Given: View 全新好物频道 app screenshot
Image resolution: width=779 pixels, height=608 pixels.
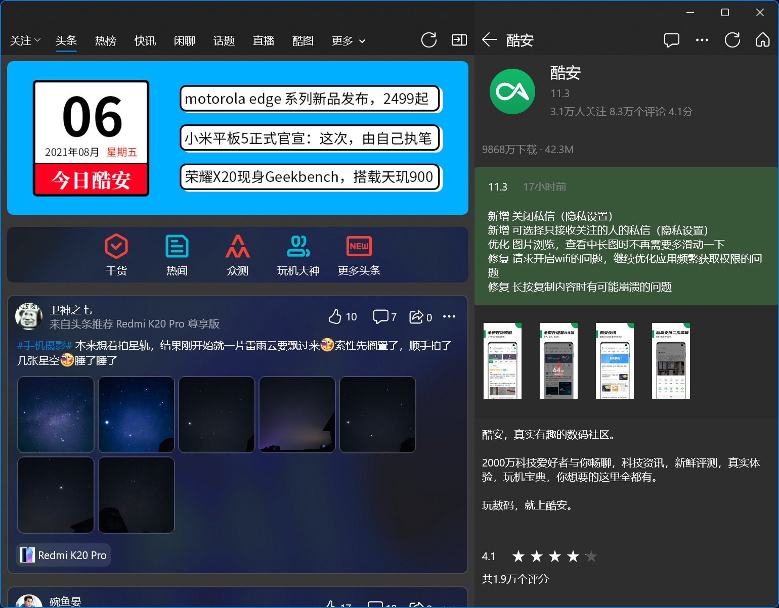Looking at the screenshot, I should (x=502, y=361).
